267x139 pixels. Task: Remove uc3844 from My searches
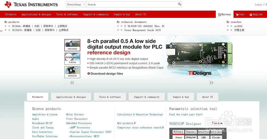(231, 26)
